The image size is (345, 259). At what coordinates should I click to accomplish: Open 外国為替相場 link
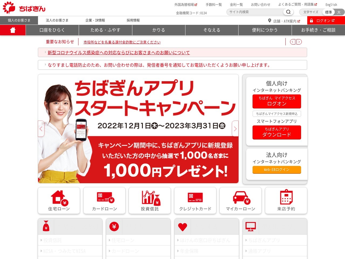186,5
